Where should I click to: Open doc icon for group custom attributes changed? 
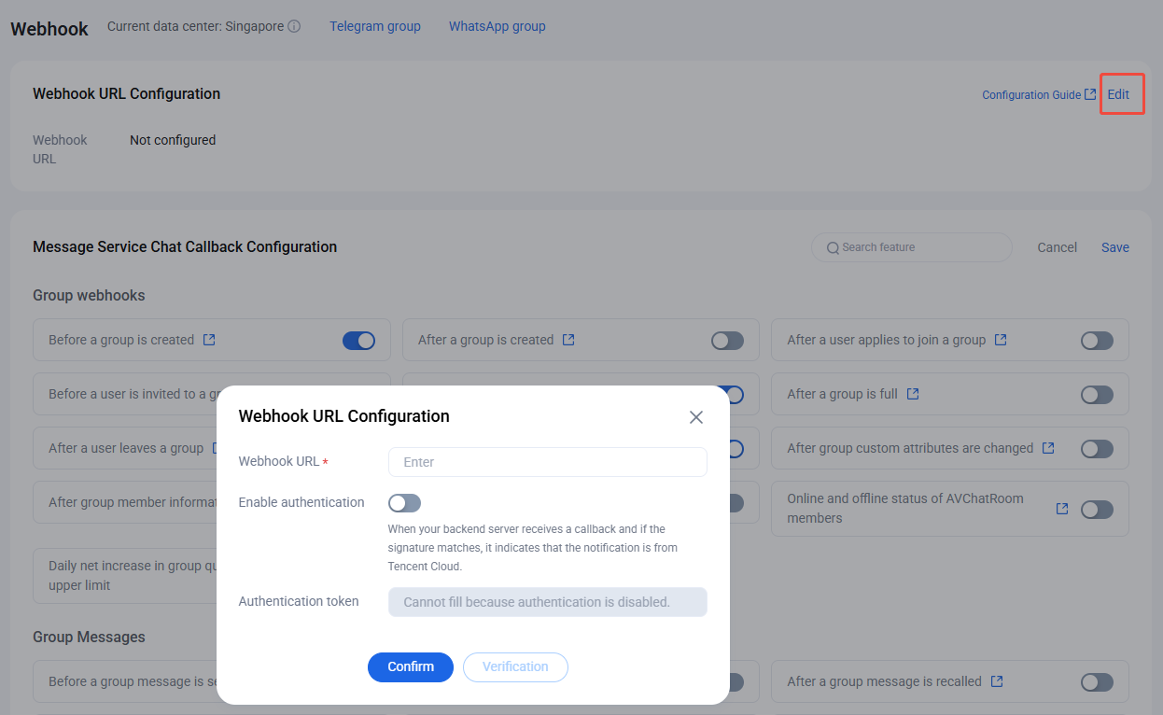(1048, 448)
